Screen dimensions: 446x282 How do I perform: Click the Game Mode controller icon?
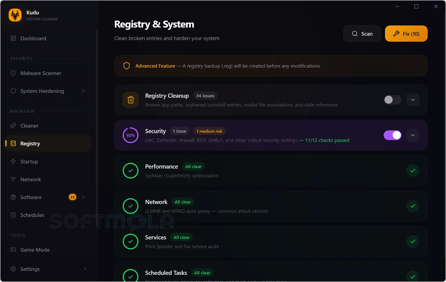13,250
